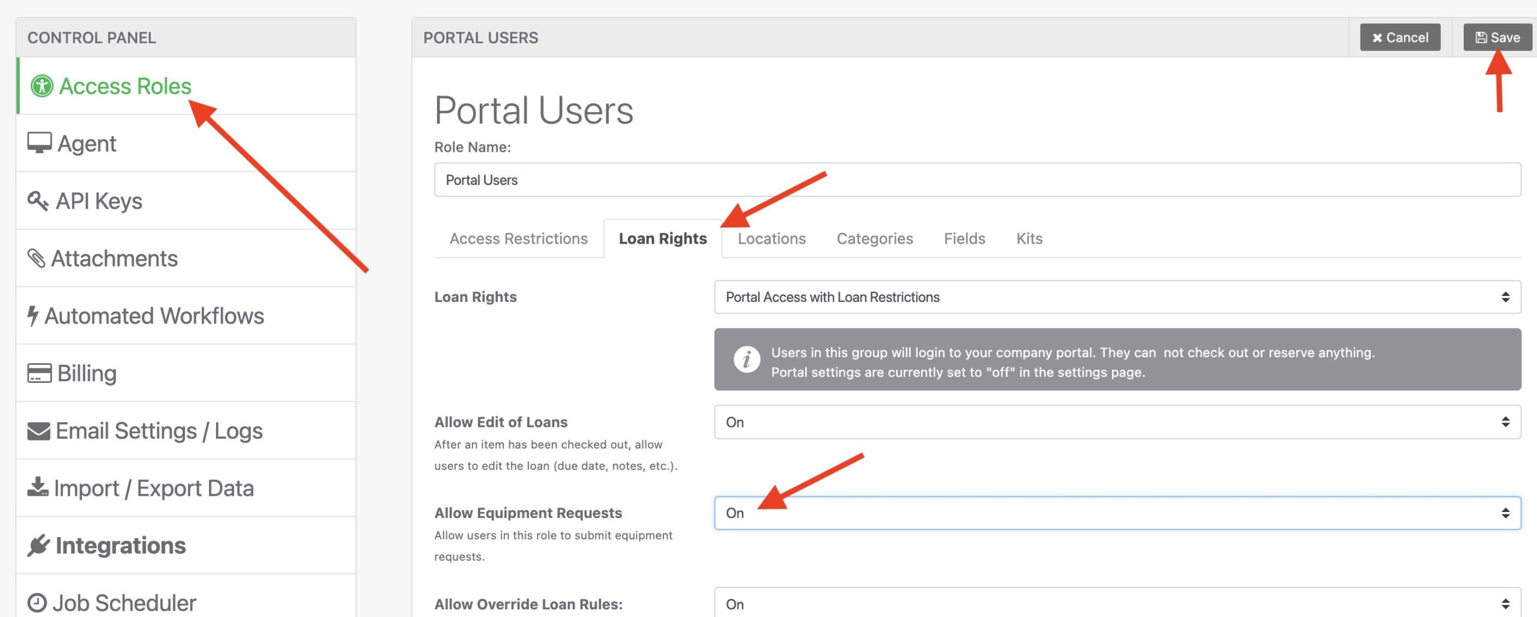Go to the Agent settings
Viewport: 1537px width, 617px height.
186,143
